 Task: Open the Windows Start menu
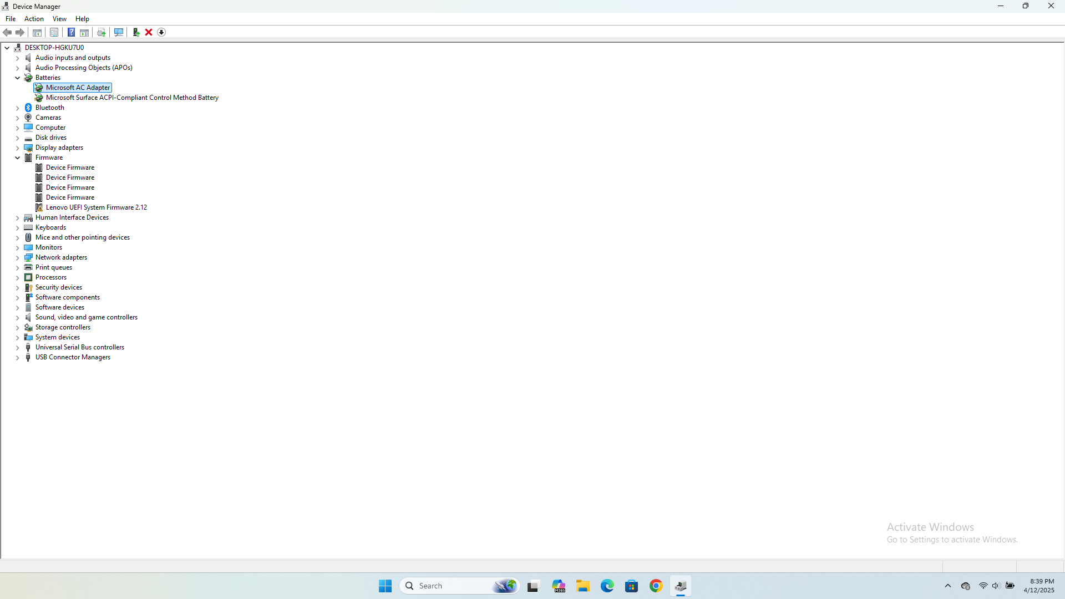(x=386, y=586)
